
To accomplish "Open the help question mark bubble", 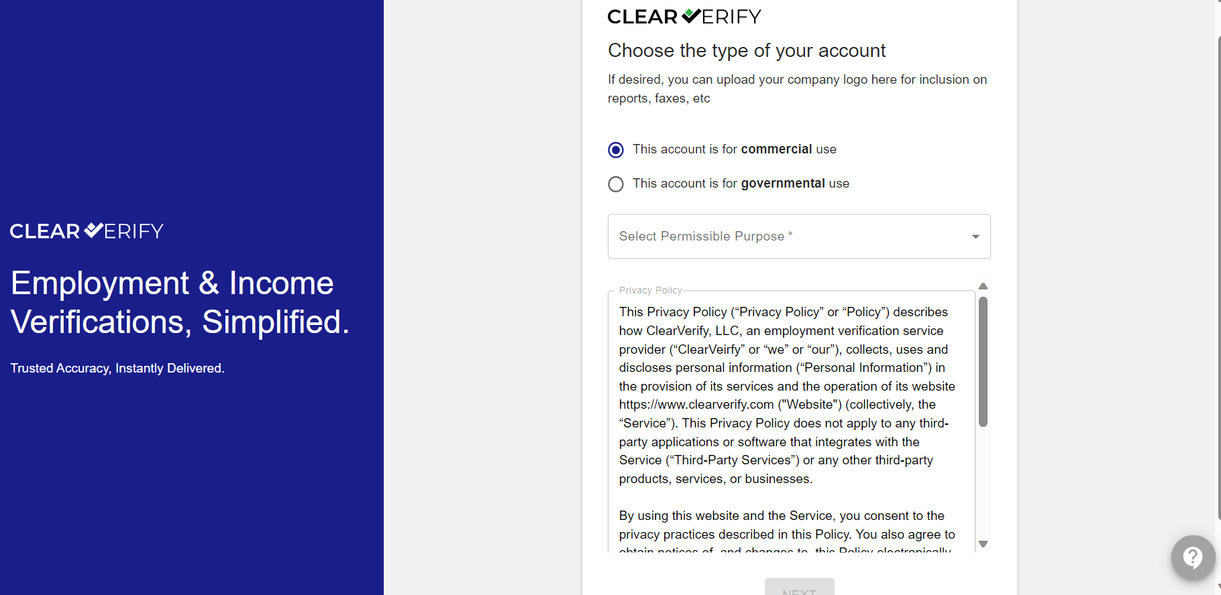I will (1192, 557).
